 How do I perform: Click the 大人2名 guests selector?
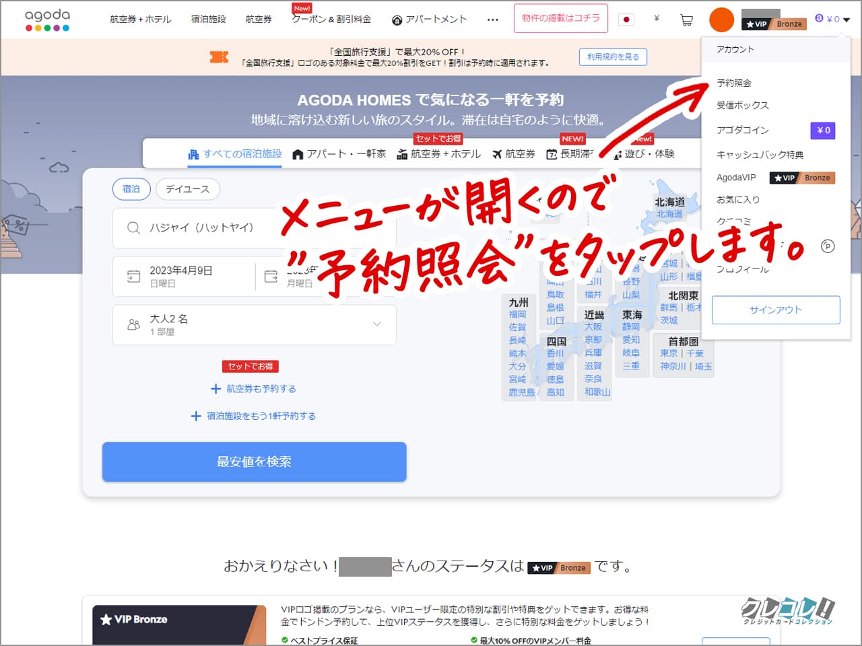[254, 324]
